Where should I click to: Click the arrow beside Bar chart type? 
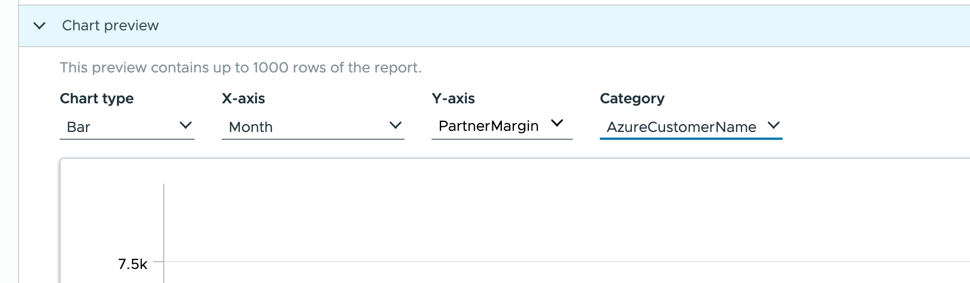(x=186, y=125)
